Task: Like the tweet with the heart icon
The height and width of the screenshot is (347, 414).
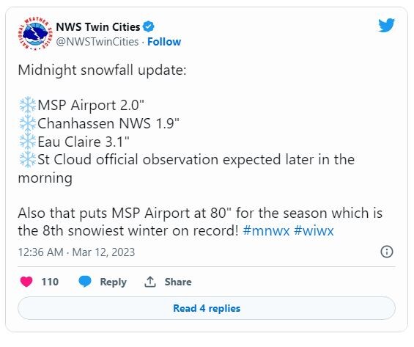Action: [x=26, y=282]
